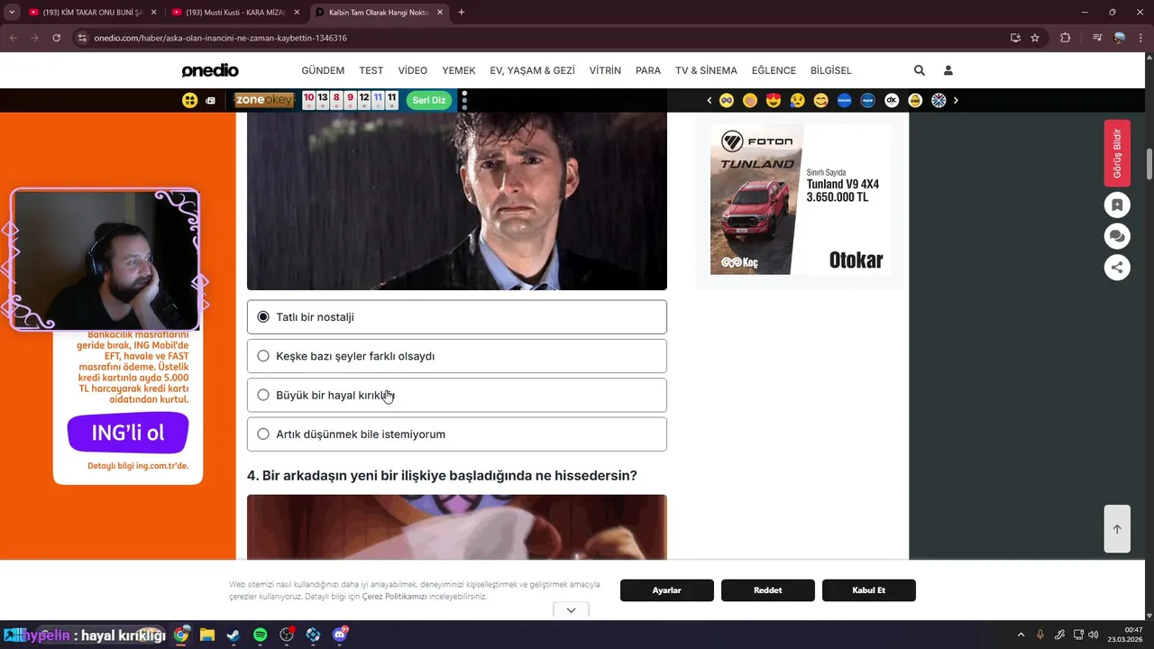Open YEMEK menu

pyautogui.click(x=459, y=70)
